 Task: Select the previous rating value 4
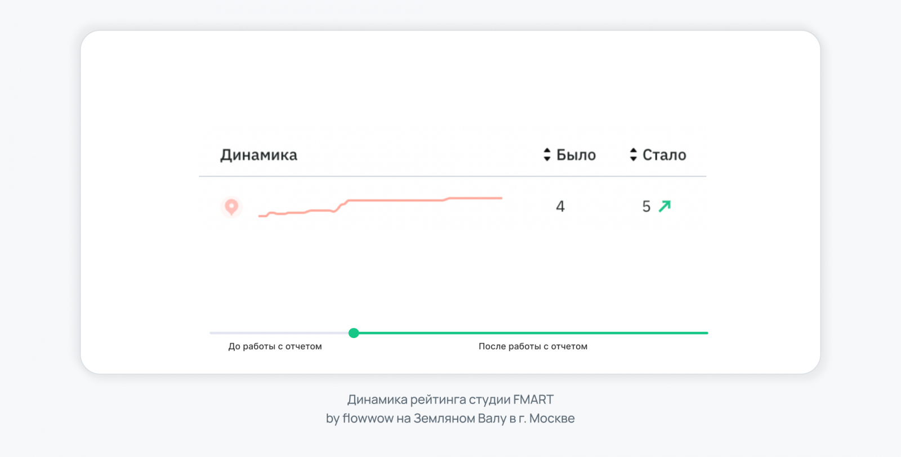click(560, 207)
